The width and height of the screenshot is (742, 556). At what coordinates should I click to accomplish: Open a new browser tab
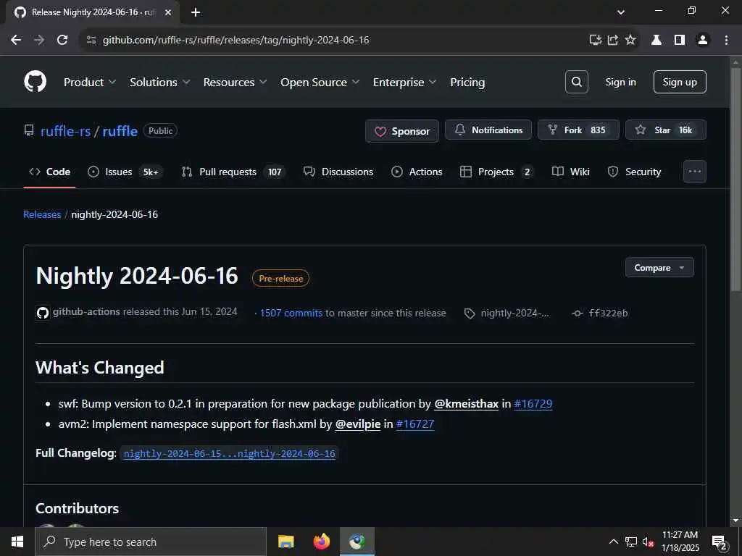[x=196, y=12]
